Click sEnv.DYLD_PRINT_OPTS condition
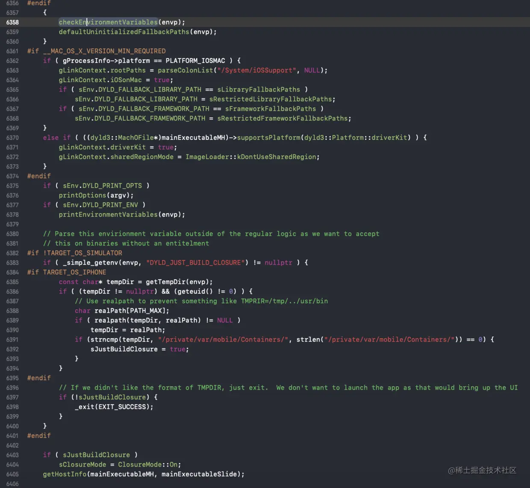The height and width of the screenshot is (488, 530). pos(102,186)
